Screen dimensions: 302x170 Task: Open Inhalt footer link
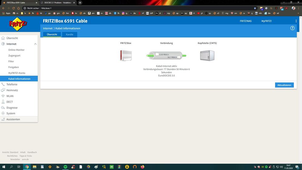[x=23, y=152]
